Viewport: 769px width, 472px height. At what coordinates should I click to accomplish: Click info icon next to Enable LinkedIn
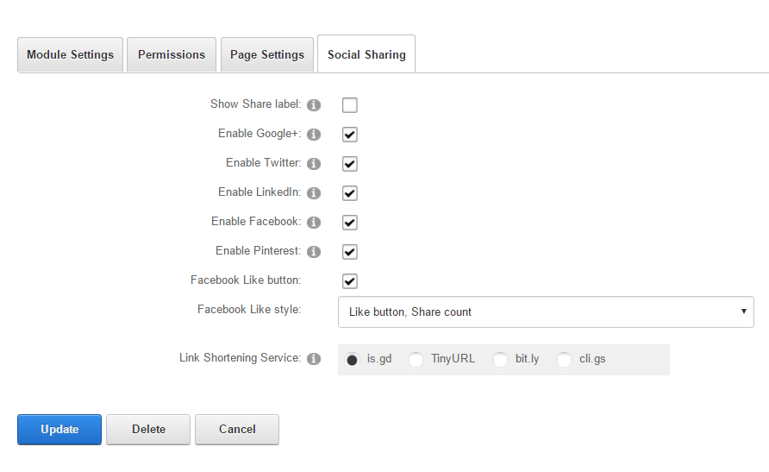(x=314, y=193)
